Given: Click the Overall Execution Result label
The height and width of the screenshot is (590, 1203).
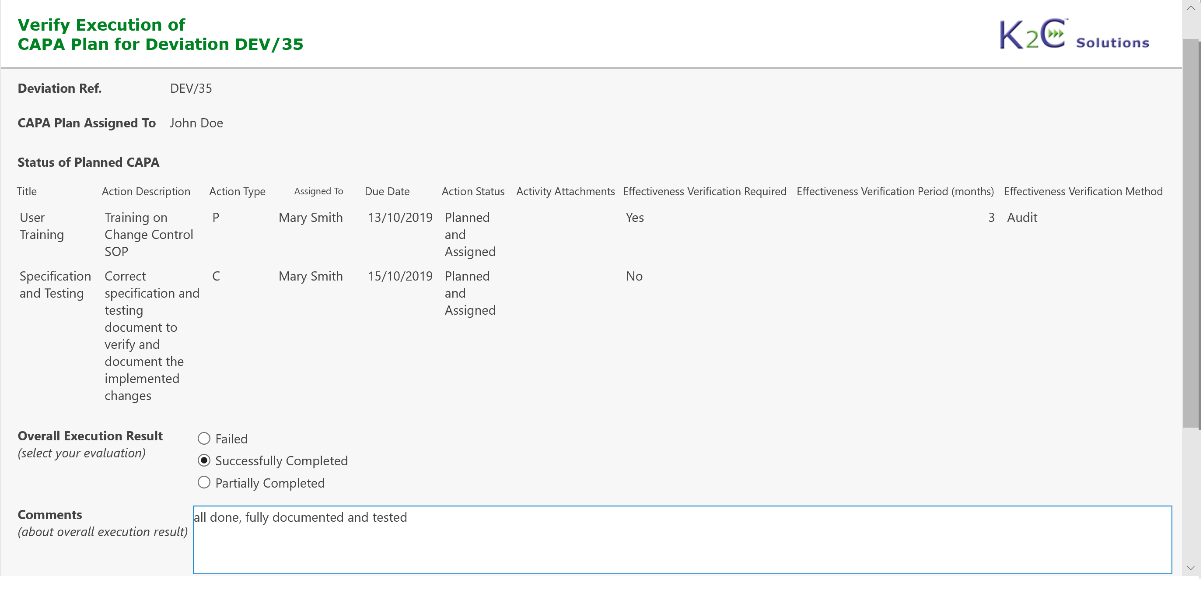Looking at the screenshot, I should 90,436.
